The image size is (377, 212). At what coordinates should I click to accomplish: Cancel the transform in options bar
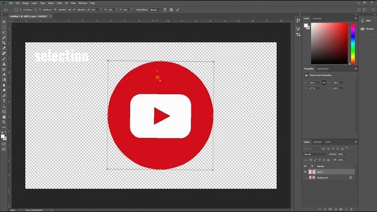coord(171,10)
